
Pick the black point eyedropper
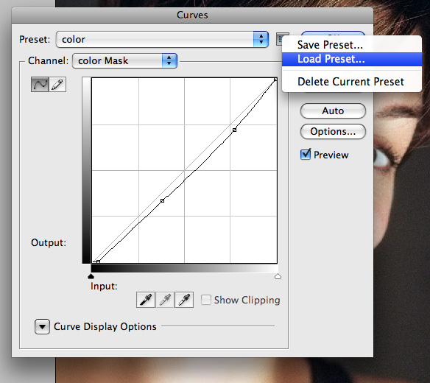(x=146, y=300)
